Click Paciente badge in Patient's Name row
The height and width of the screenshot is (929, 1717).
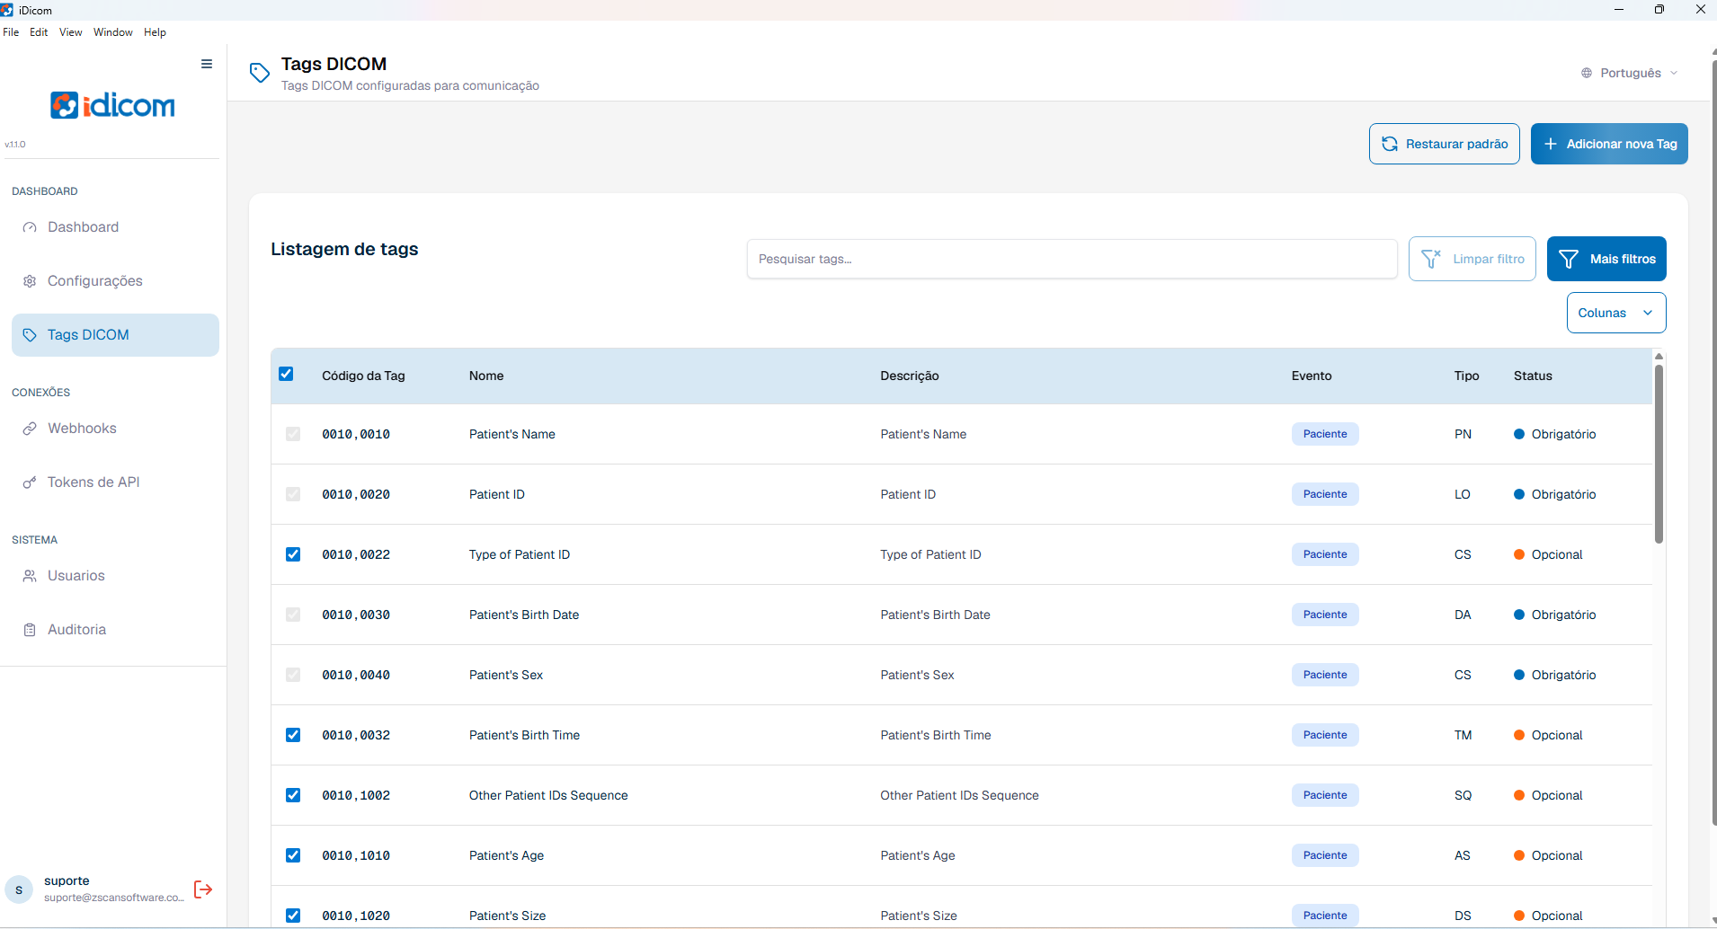click(1325, 434)
